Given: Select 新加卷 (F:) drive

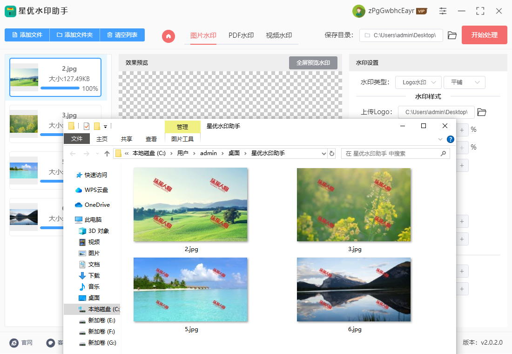Looking at the screenshot, I should tap(97, 332).
